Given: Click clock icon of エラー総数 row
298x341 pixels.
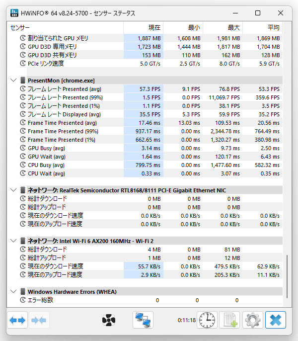Looking at the screenshot, I should [x=23, y=300].
